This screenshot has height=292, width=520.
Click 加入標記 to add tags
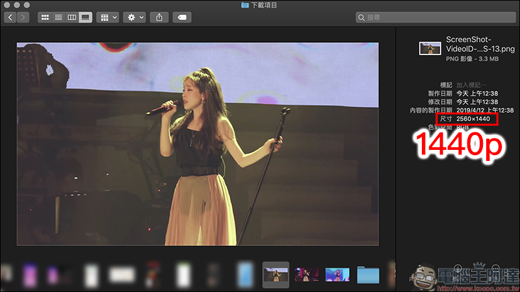click(x=471, y=84)
